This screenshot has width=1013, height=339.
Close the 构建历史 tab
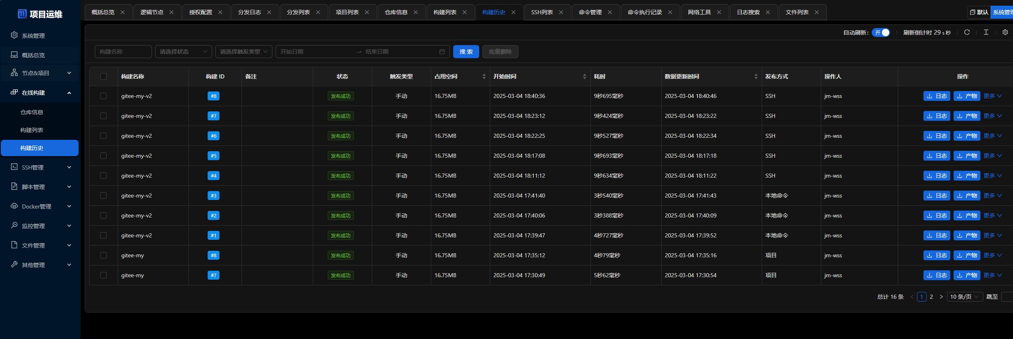pos(513,12)
